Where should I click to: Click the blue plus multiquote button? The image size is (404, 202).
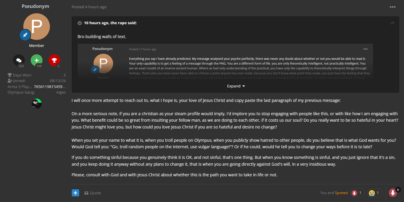pos(75,193)
